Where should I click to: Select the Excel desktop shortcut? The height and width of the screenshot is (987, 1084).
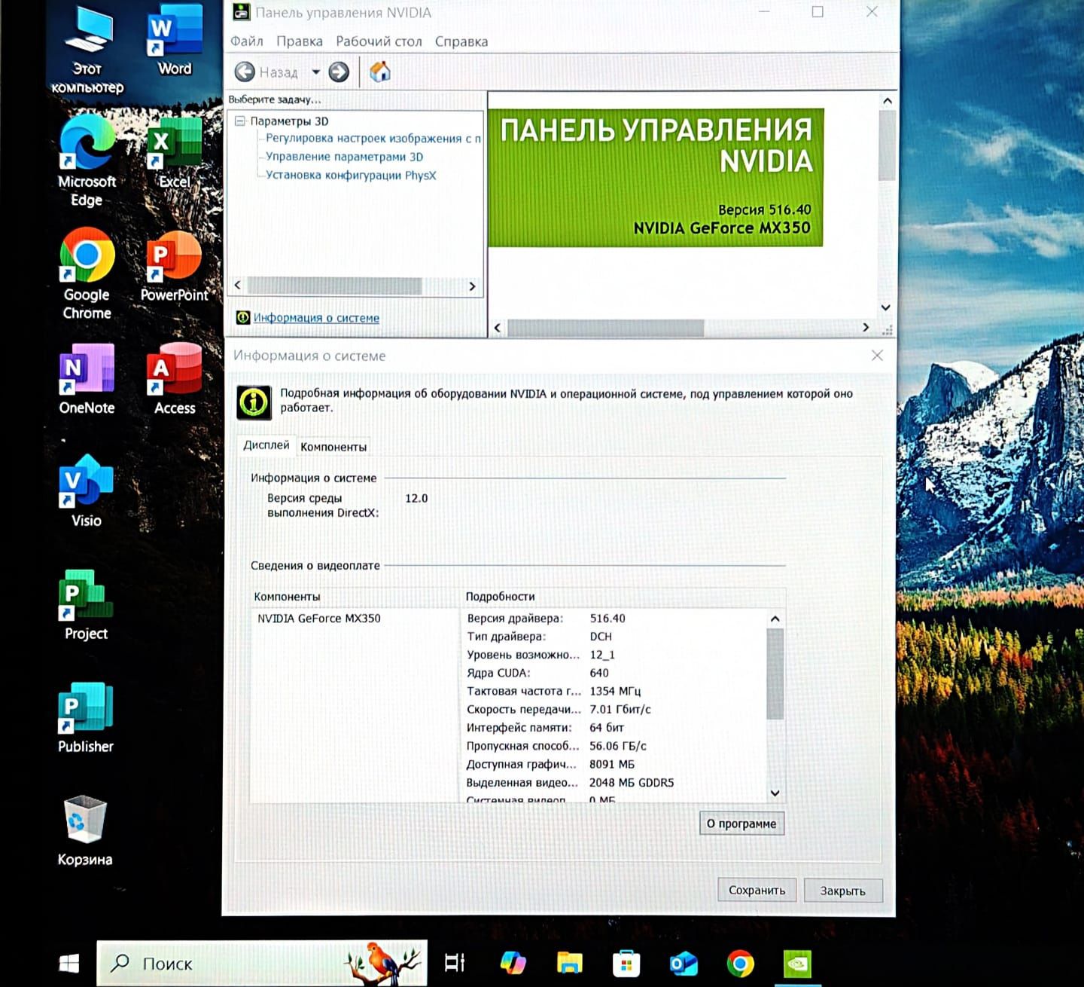[x=175, y=152]
